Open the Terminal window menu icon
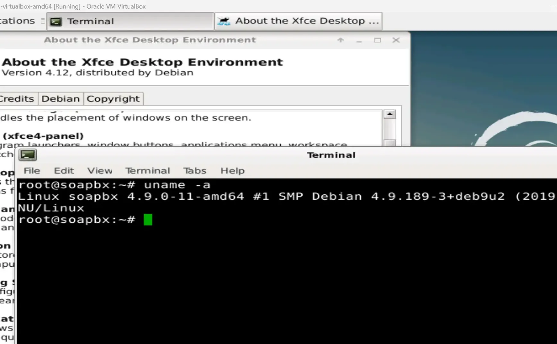The width and height of the screenshot is (557, 344). tap(28, 155)
